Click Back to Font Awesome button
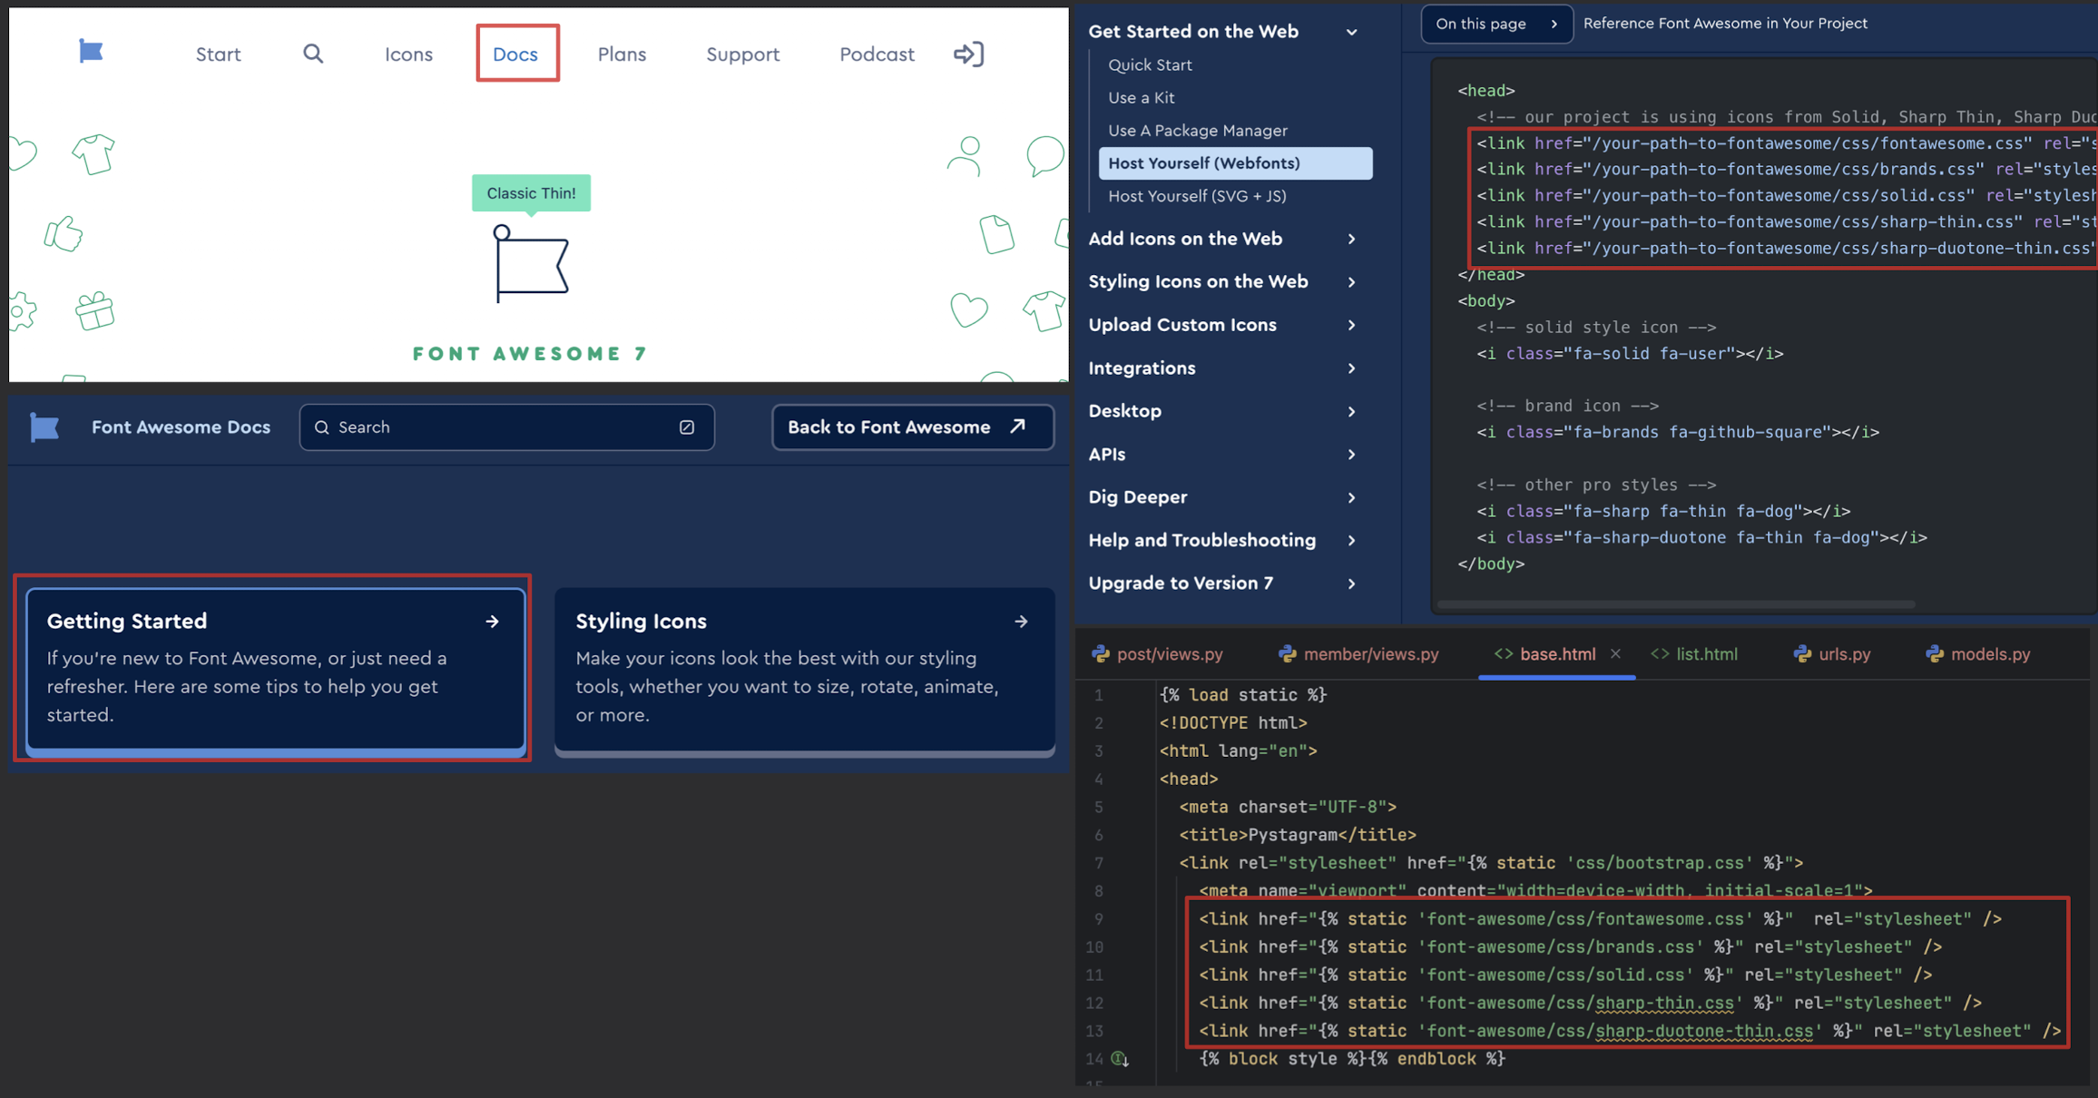Image resolution: width=2098 pixels, height=1098 pixels. [x=912, y=427]
